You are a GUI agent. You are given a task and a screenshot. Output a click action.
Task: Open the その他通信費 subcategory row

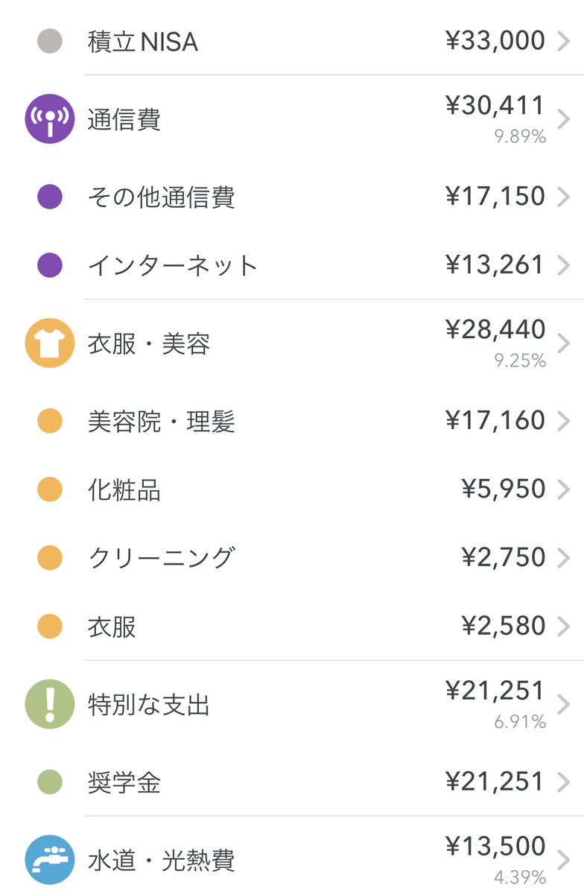[292, 197]
